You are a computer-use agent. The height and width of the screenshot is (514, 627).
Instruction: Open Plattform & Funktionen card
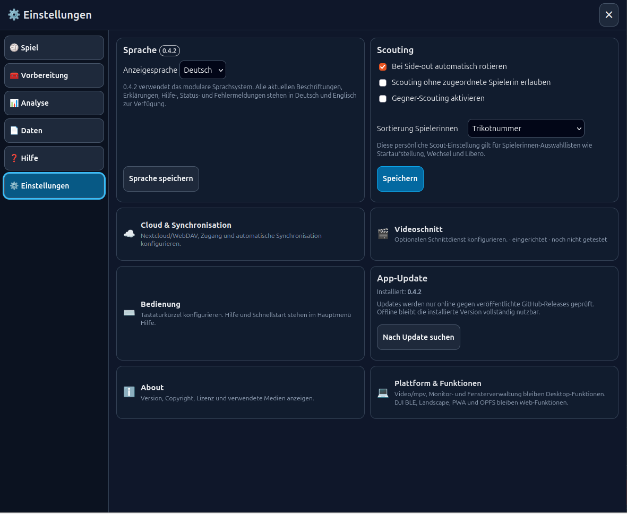494,392
